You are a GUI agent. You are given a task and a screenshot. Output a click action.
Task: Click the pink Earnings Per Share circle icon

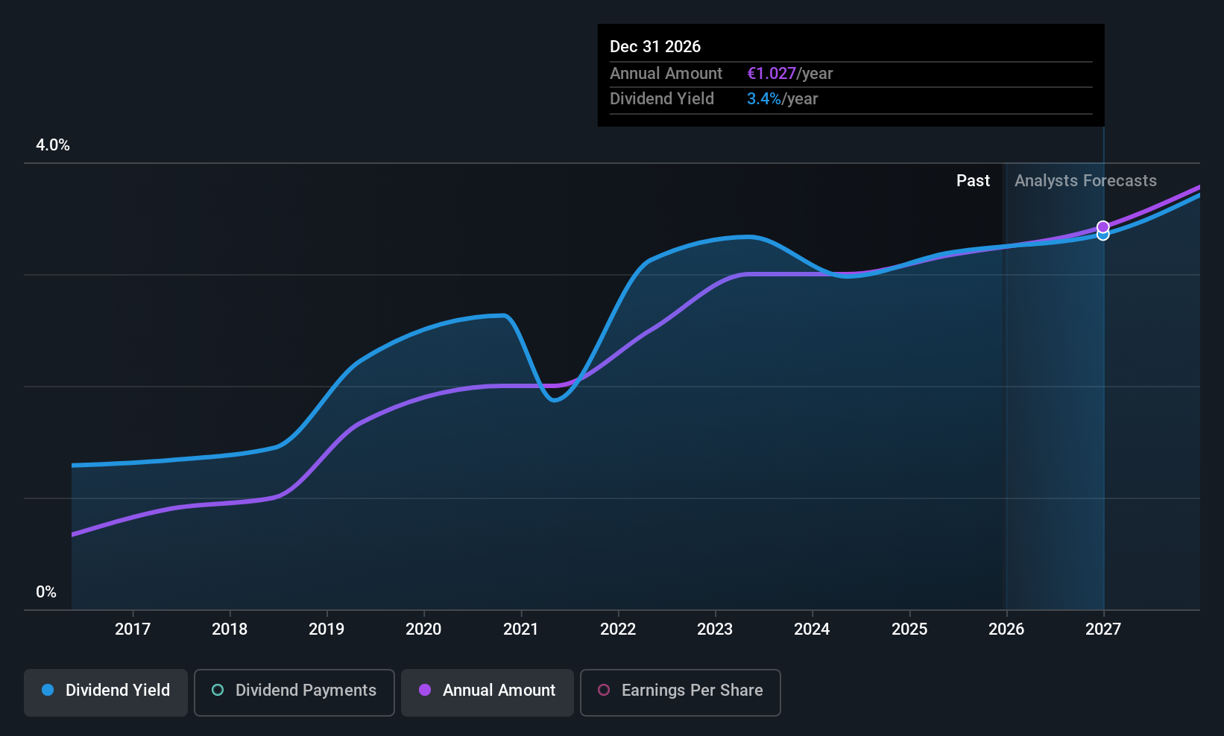pyautogui.click(x=604, y=691)
